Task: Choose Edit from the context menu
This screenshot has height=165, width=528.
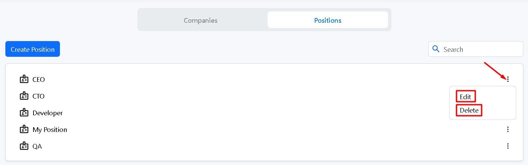Action: point(465,97)
